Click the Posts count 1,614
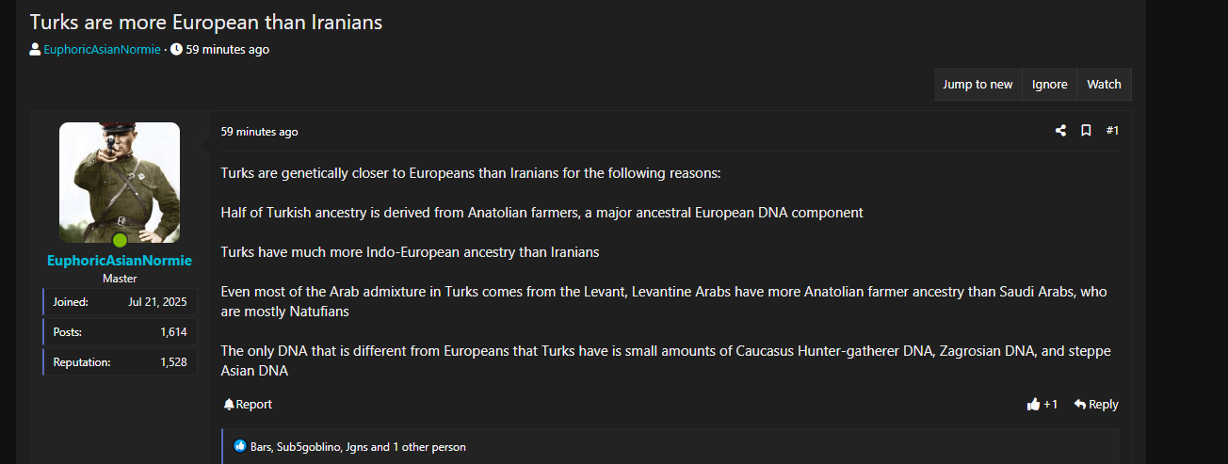This screenshot has height=464, width=1228. 173,332
